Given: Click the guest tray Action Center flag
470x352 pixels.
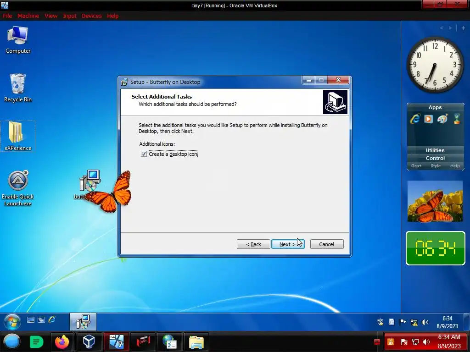Looking at the screenshot, I should [x=403, y=322].
